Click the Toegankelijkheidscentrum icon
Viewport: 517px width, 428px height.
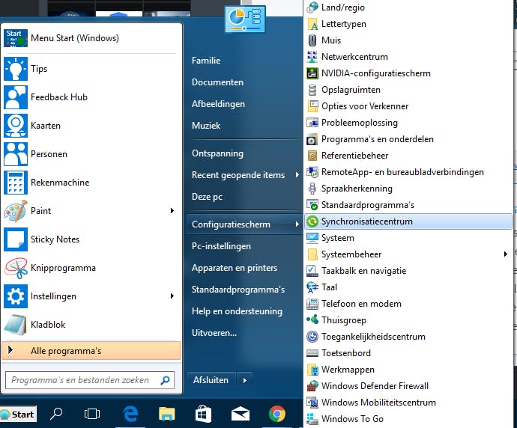click(x=312, y=337)
